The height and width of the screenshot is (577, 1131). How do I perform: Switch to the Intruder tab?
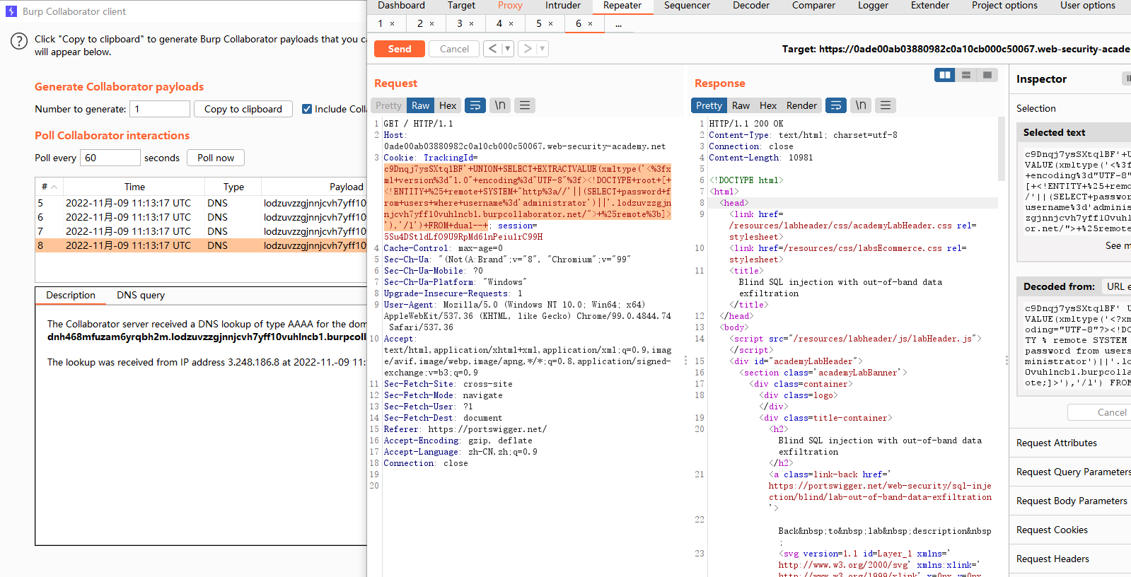tap(563, 6)
